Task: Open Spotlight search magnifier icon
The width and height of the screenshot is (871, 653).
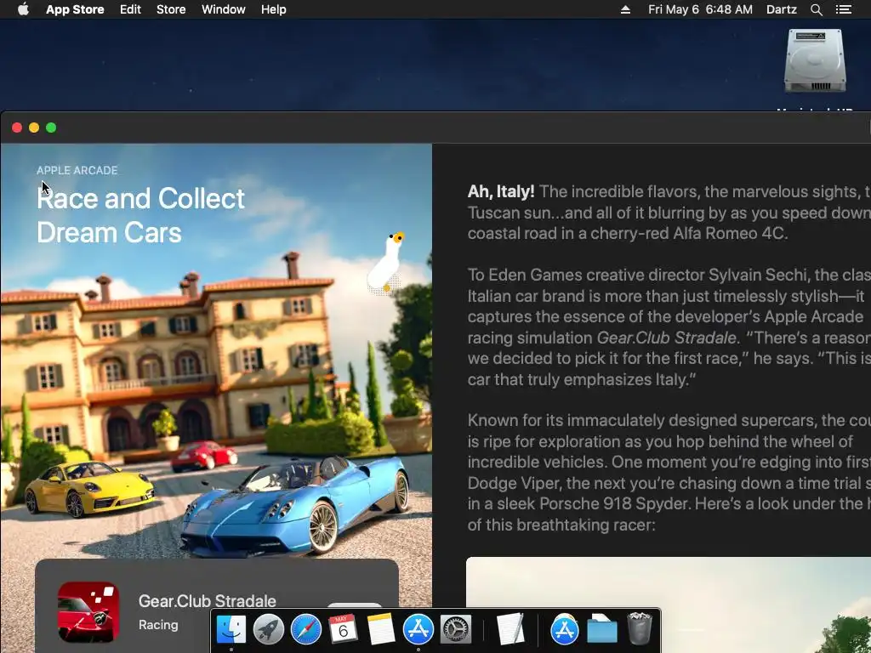Action: pos(816,9)
